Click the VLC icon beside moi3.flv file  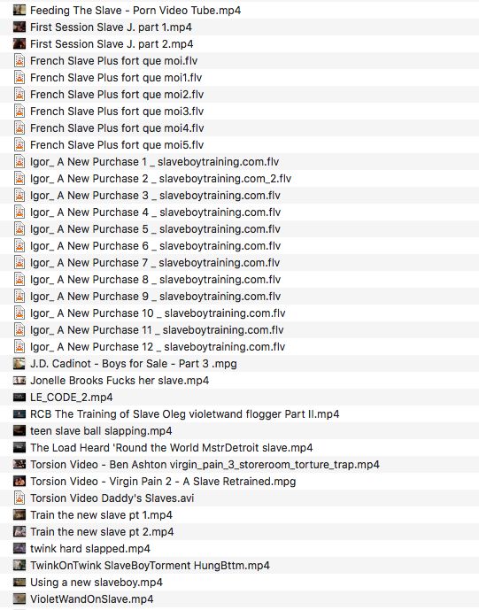19,112
